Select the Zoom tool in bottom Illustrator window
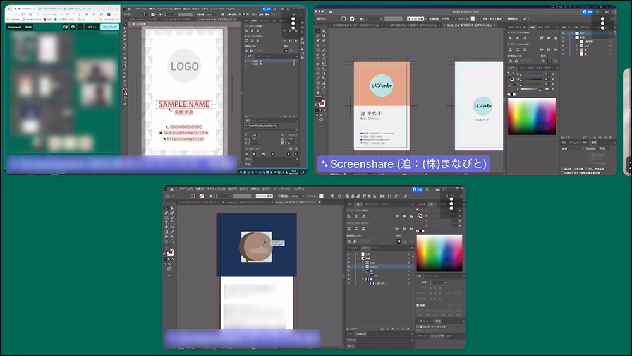632x356 pixels. coord(172,242)
